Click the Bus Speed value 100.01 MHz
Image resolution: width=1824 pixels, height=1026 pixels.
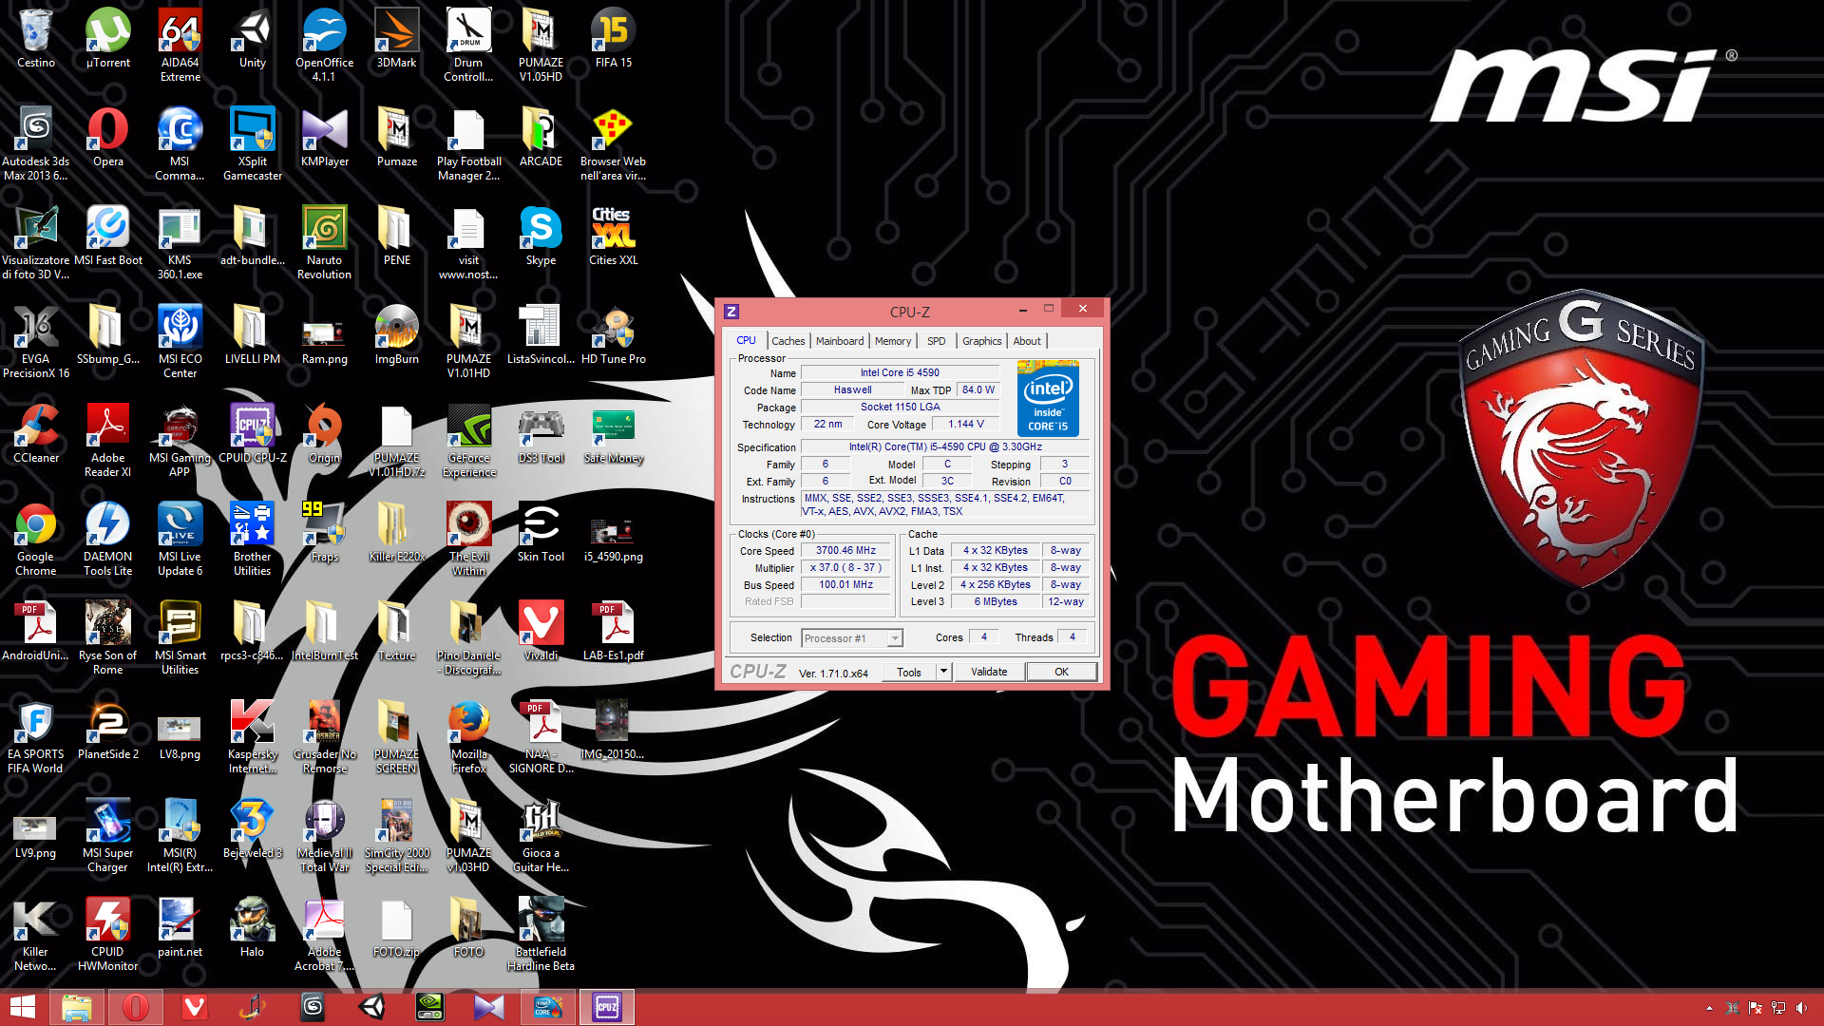[x=845, y=584]
